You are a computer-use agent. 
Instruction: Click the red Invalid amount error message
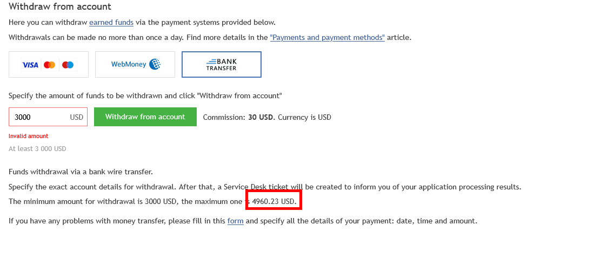pyautogui.click(x=28, y=136)
